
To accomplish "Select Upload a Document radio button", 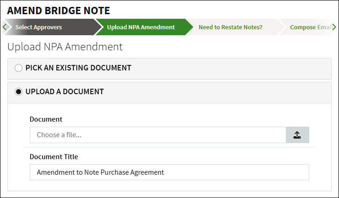I will coord(18,92).
